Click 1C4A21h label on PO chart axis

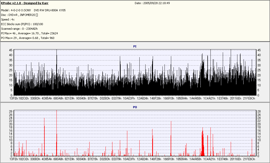pos(209,159)
